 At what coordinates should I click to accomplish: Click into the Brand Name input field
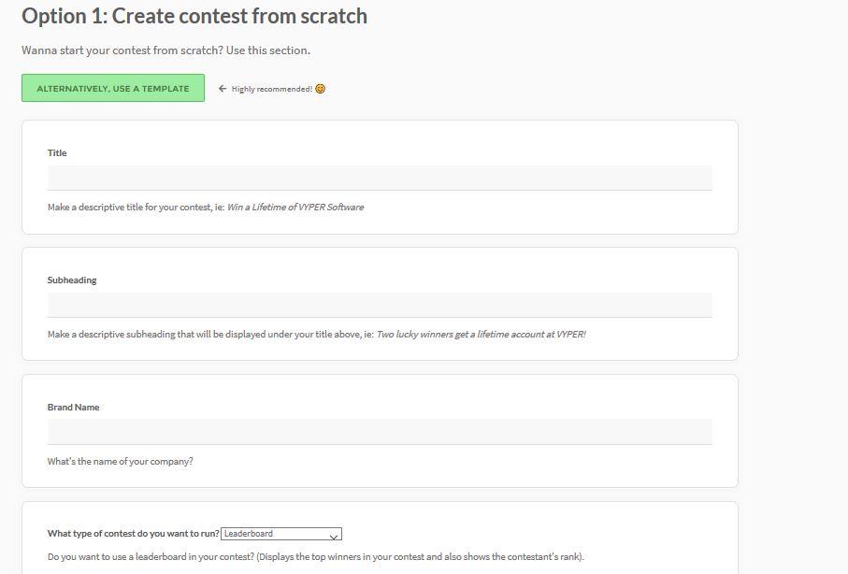tap(380, 432)
